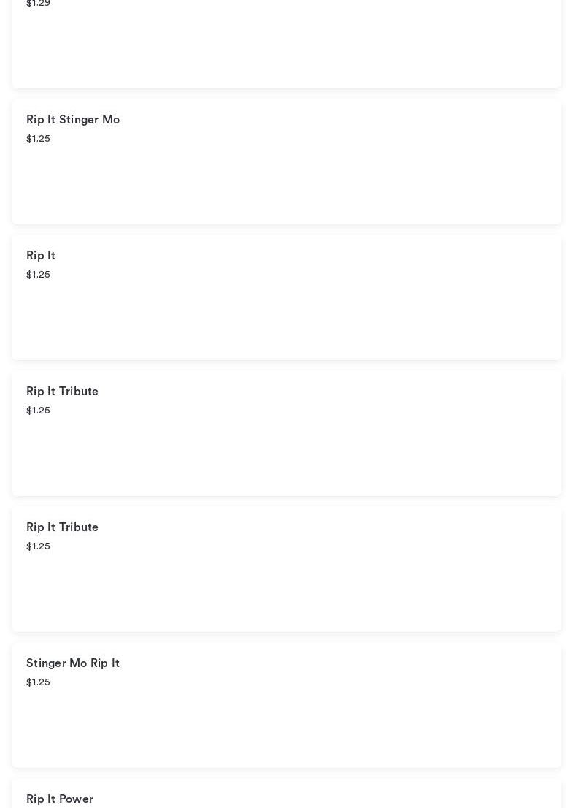The height and width of the screenshot is (808, 573).
Task: Click blank space right of Rip It Stinger Mo title
Action: point(328,120)
